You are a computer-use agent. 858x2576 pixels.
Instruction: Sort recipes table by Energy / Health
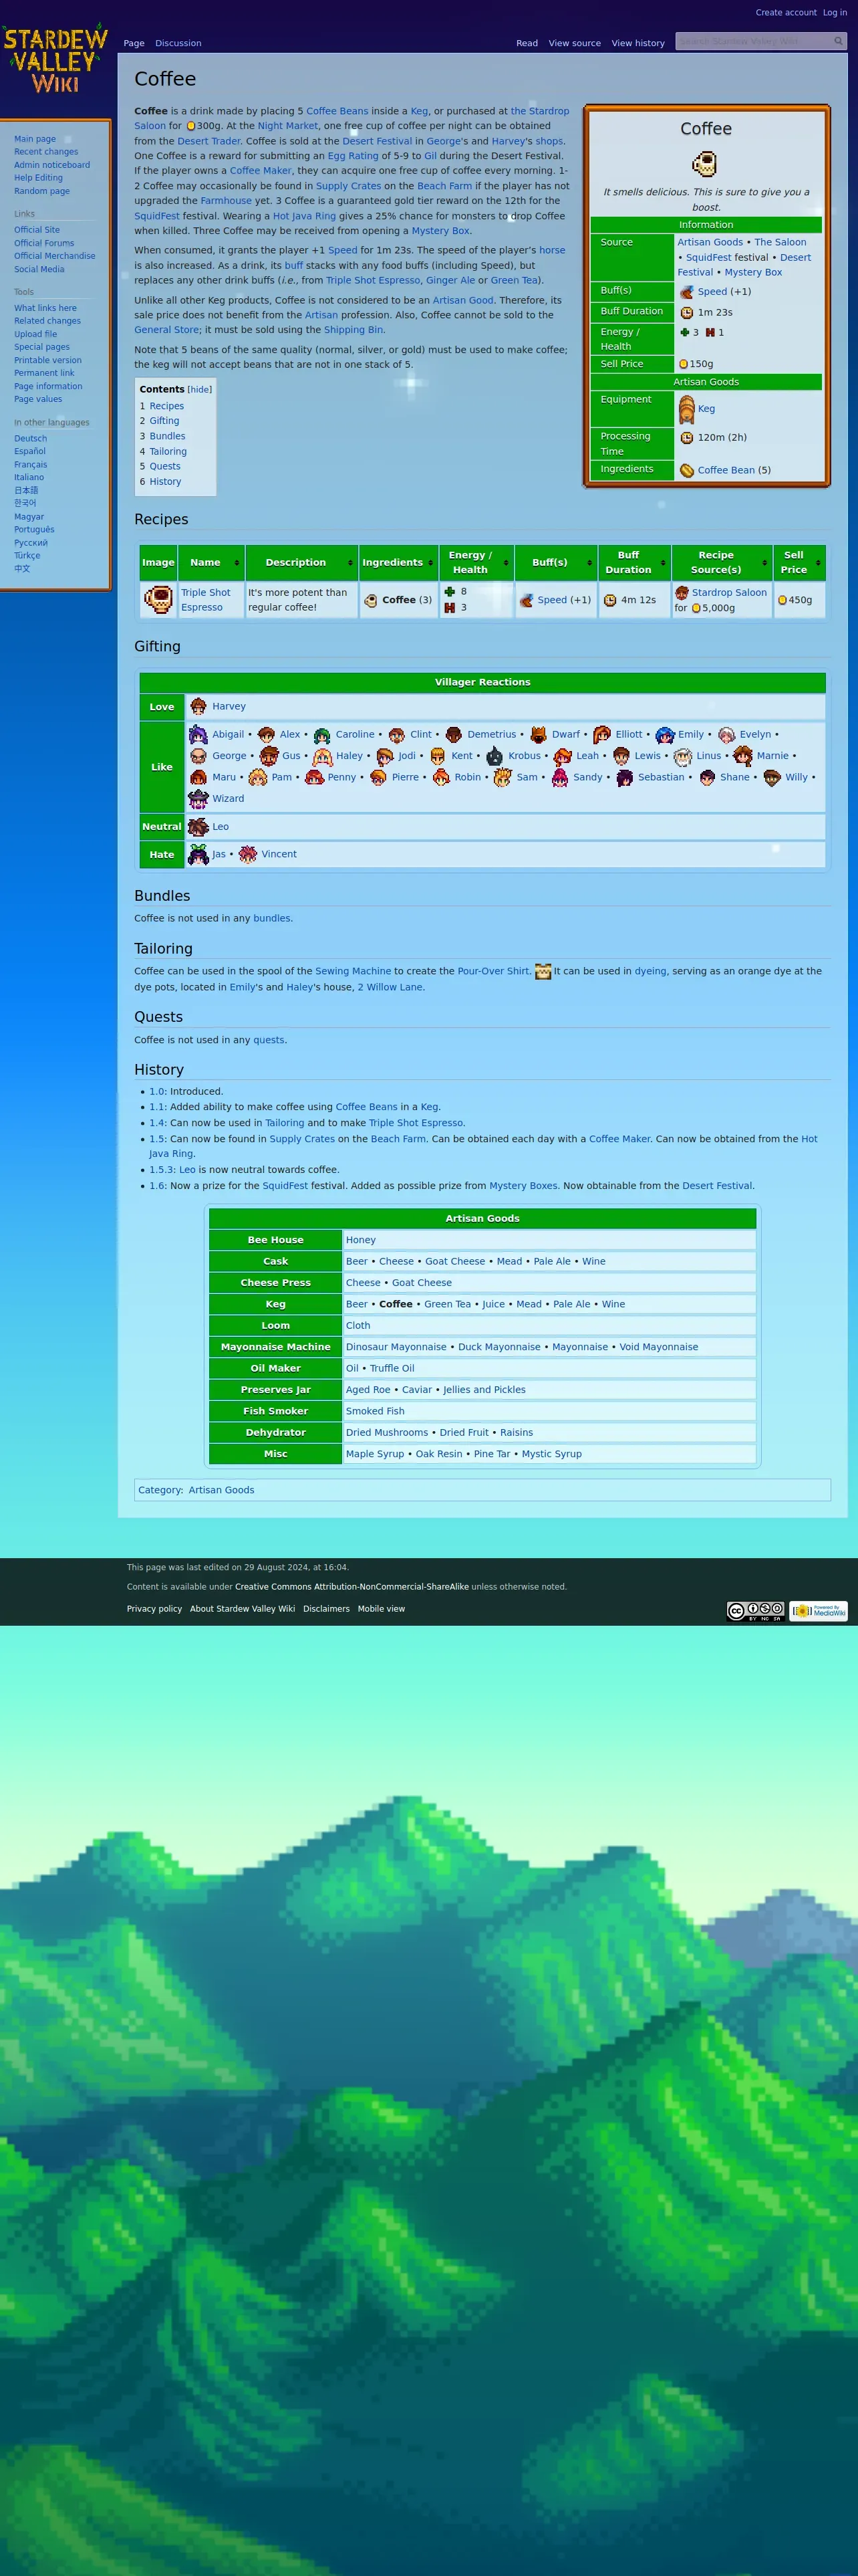[476, 562]
